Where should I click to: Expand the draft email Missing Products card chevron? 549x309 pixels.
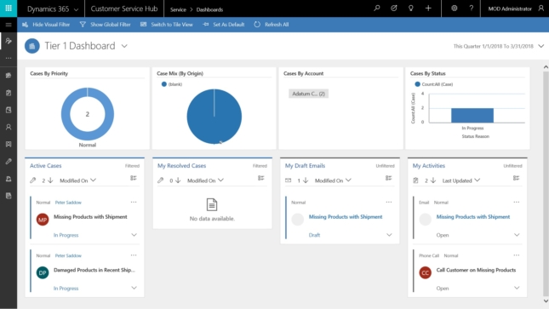pos(389,235)
